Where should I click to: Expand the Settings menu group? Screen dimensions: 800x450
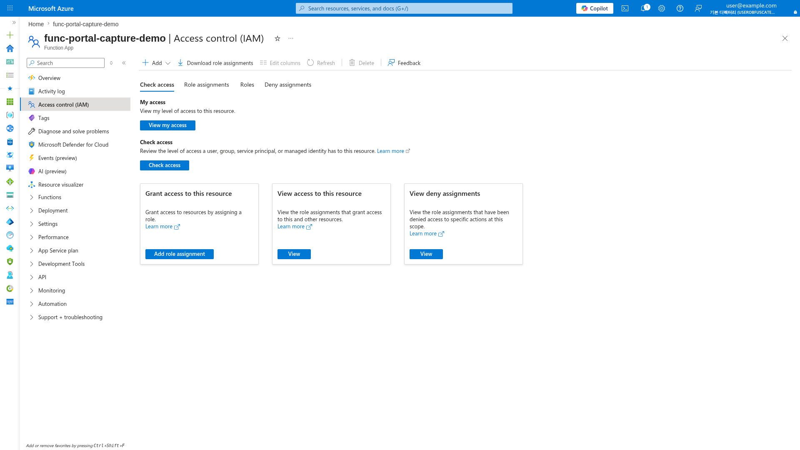click(75, 224)
